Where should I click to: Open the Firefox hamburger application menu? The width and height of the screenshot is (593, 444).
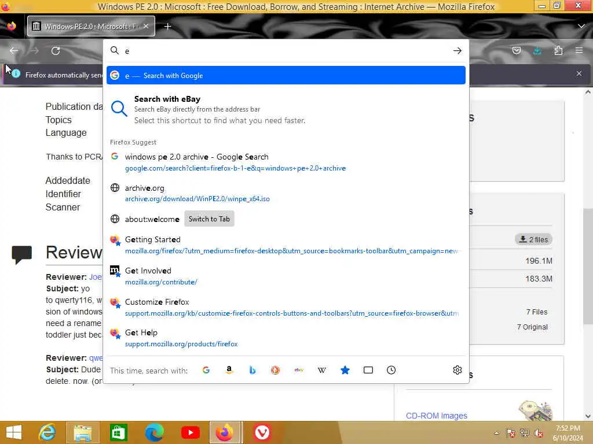579,51
